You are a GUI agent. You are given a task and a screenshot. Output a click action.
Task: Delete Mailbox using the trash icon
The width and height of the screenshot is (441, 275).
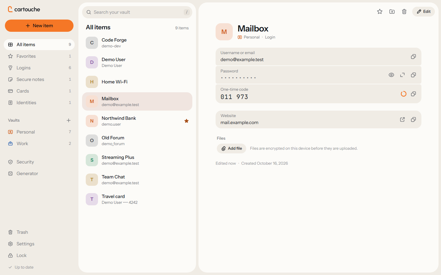404,12
